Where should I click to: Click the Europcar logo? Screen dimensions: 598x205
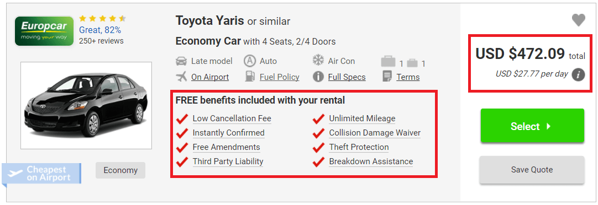[x=44, y=31]
